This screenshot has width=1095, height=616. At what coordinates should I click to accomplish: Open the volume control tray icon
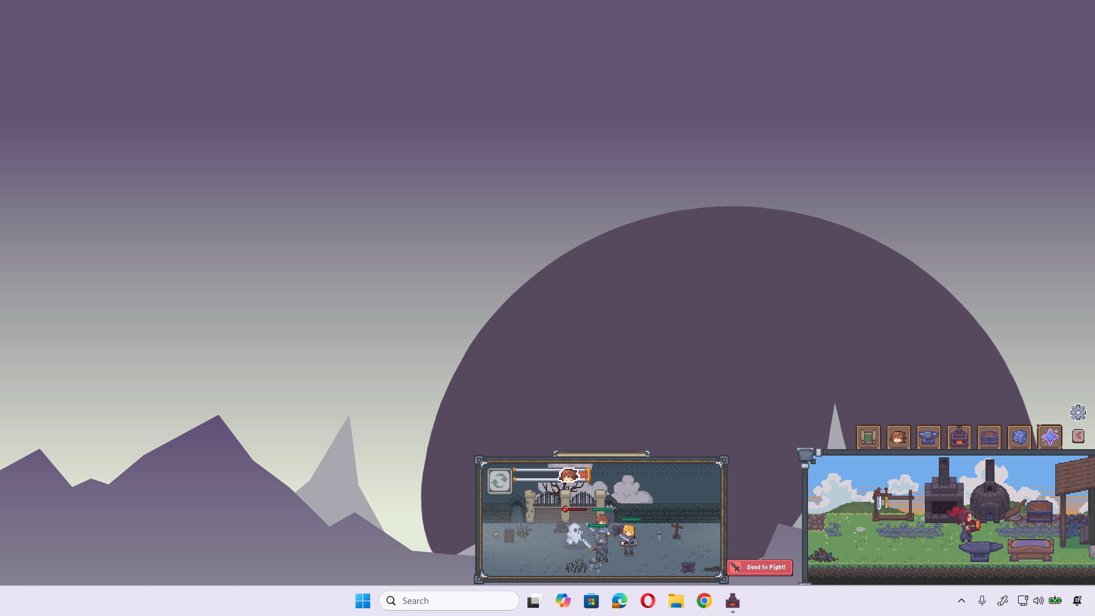(1038, 601)
